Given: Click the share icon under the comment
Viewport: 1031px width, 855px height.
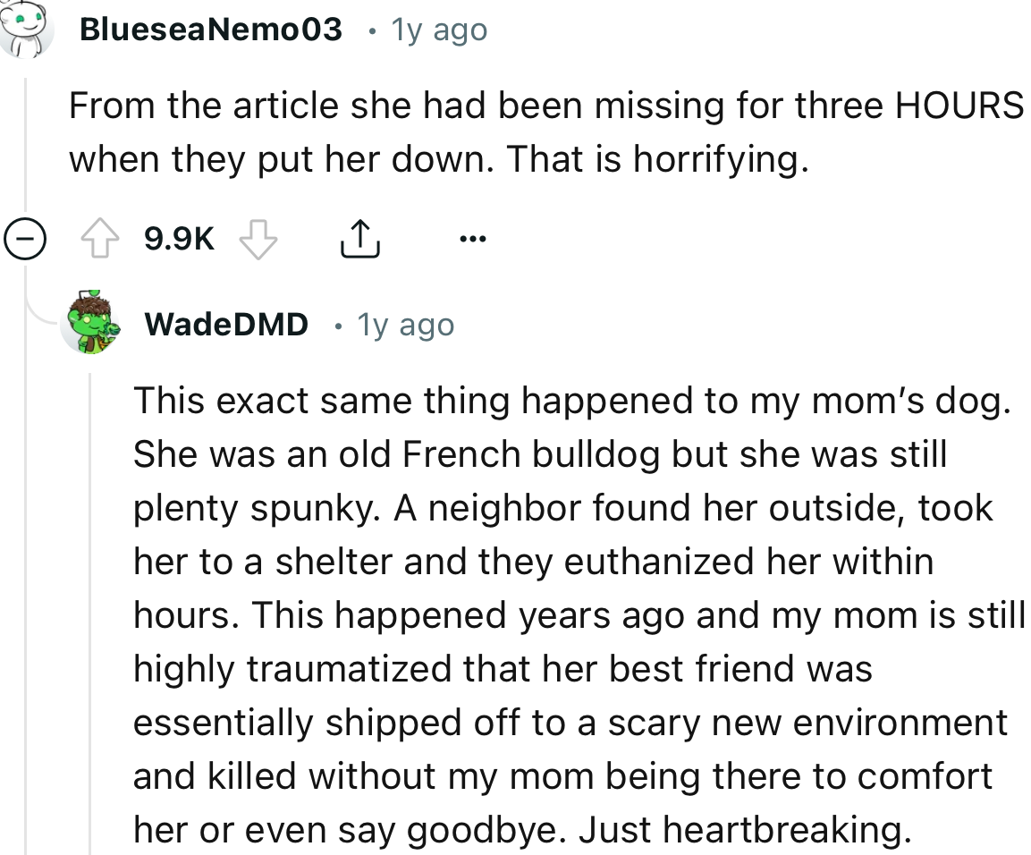Looking at the screenshot, I should tap(360, 237).
